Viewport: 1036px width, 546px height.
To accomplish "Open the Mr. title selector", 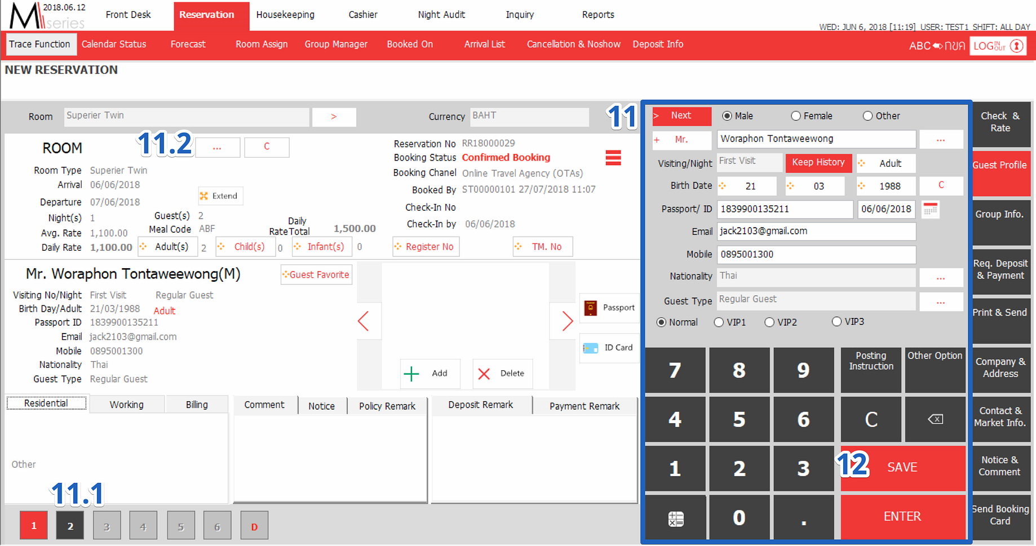I will [x=682, y=140].
